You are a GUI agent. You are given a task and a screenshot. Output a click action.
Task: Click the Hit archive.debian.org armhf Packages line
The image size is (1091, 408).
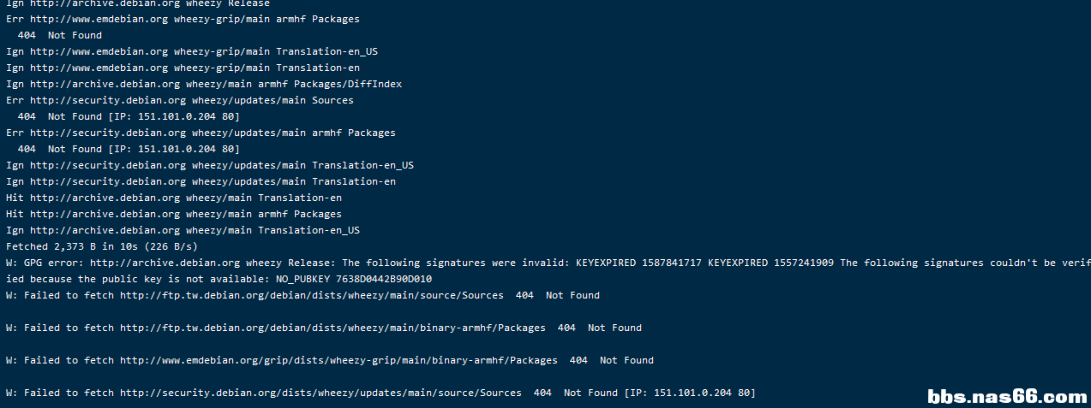pyautogui.click(x=174, y=214)
